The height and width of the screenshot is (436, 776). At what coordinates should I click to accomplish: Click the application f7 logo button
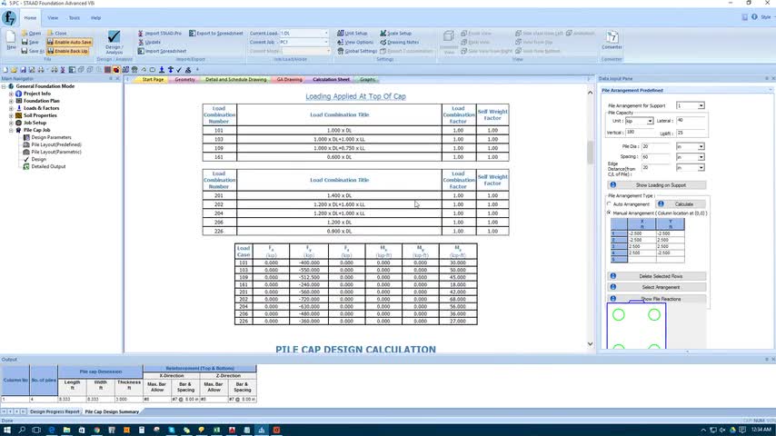(x=9, y=18)
